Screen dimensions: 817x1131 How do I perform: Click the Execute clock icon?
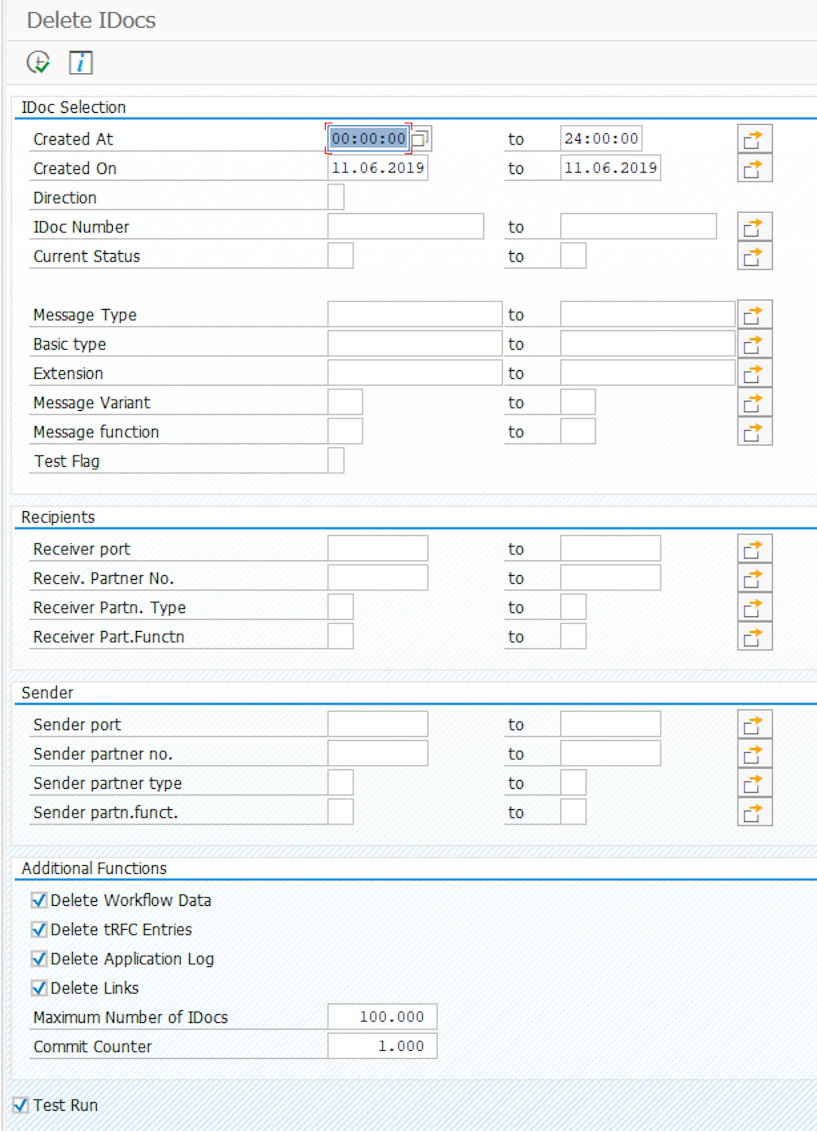pos(38,63)
